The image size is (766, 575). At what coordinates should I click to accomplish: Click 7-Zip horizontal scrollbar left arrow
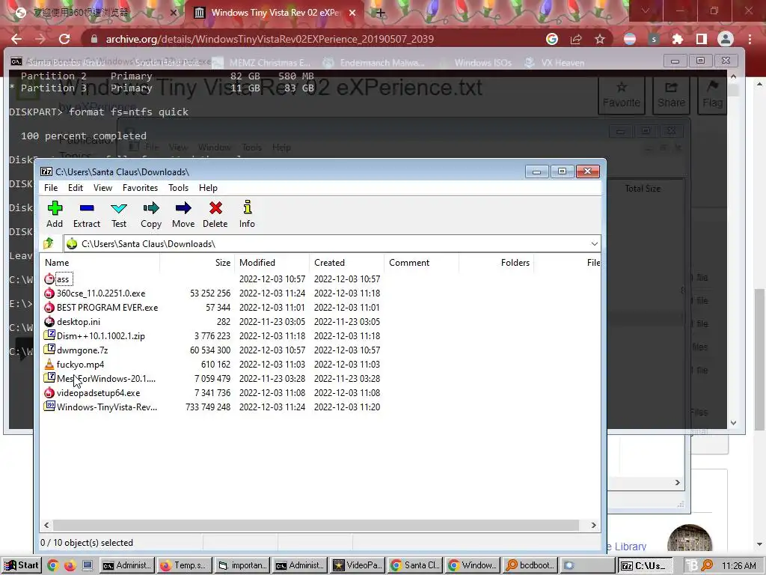[x=47, y=525]
